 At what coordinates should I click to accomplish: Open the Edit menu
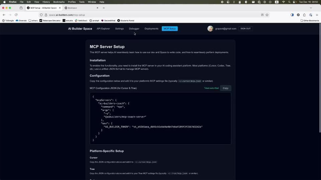(29, 2)
